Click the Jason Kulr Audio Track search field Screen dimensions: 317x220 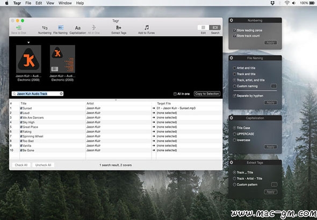38,94
